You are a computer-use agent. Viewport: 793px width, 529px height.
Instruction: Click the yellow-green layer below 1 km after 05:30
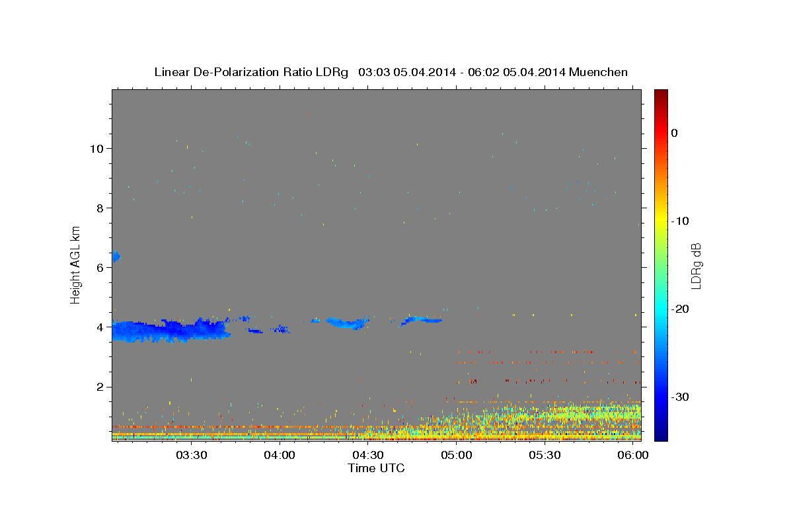pyautogui.click(x=591, y=416)
